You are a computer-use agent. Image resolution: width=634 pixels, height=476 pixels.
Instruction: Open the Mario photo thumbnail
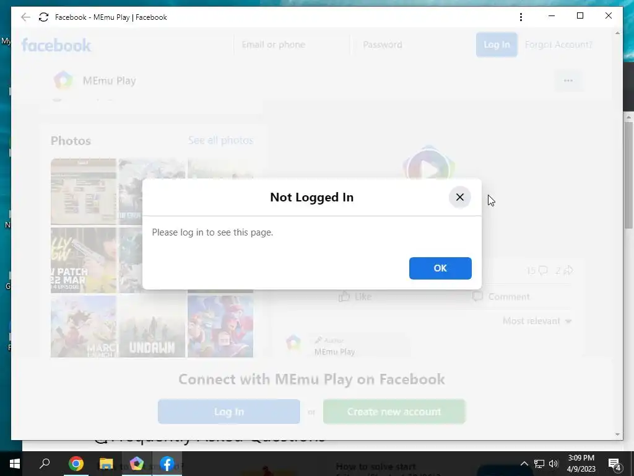[220, 326]
